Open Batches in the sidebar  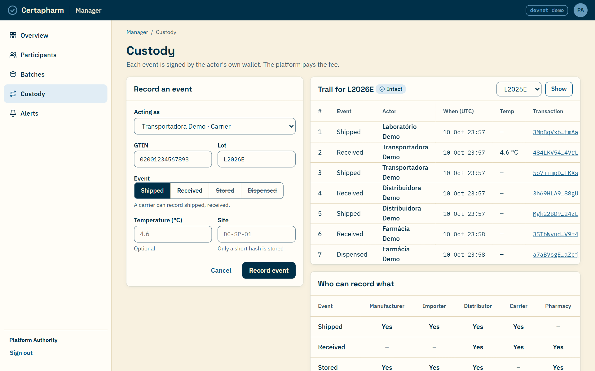tap(56, 74)
